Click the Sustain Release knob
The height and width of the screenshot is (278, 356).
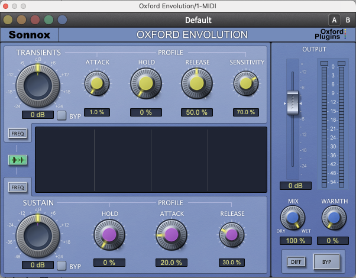pos(232,235)
